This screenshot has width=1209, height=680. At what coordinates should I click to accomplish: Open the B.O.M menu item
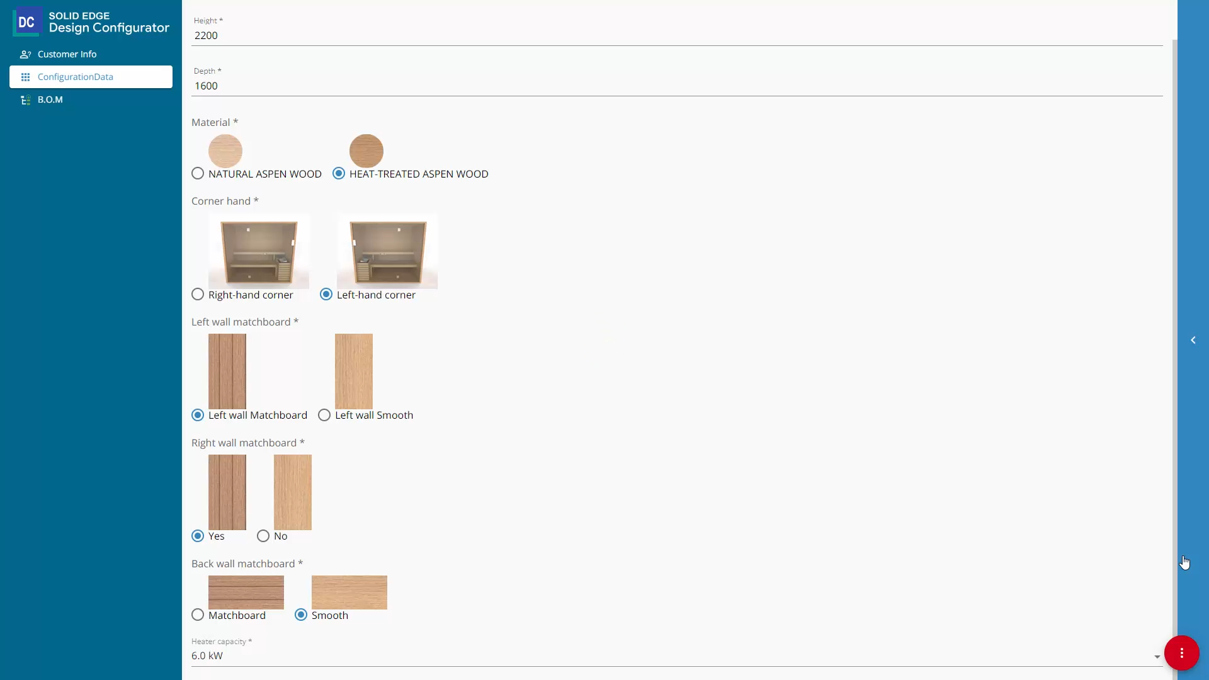click(x=50, y=99)
